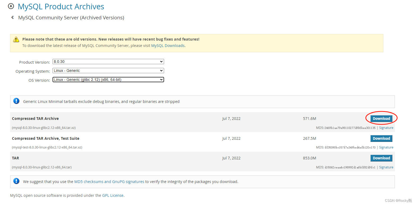Viewport: 416px width, 205px height.
Task: Open the GPL License link
Action: click(113, 195)
